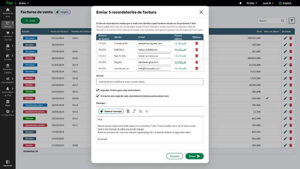Click the Asunto subject field
The height and width of the screenshot is (169, 300).
coord(150,82)
